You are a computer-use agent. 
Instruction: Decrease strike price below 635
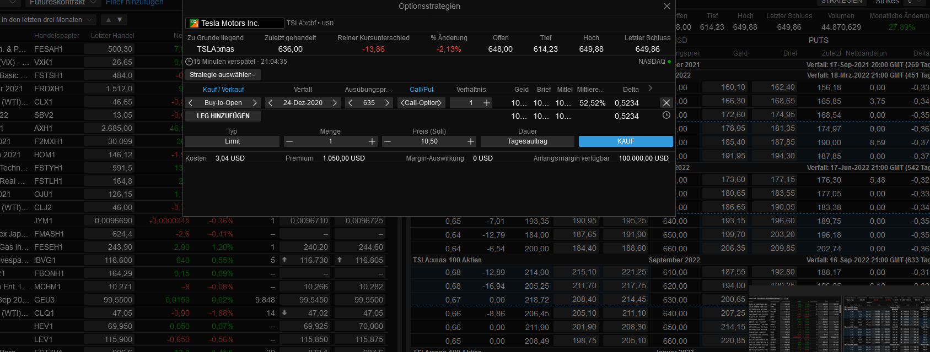(350, 103)
